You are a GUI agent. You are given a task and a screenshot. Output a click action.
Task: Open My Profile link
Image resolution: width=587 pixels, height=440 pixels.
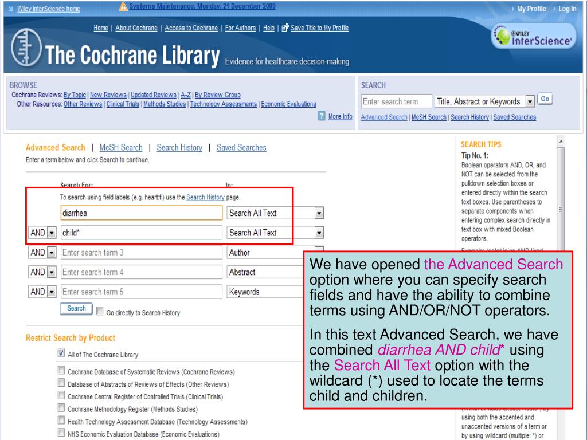[x=531, y=9]
